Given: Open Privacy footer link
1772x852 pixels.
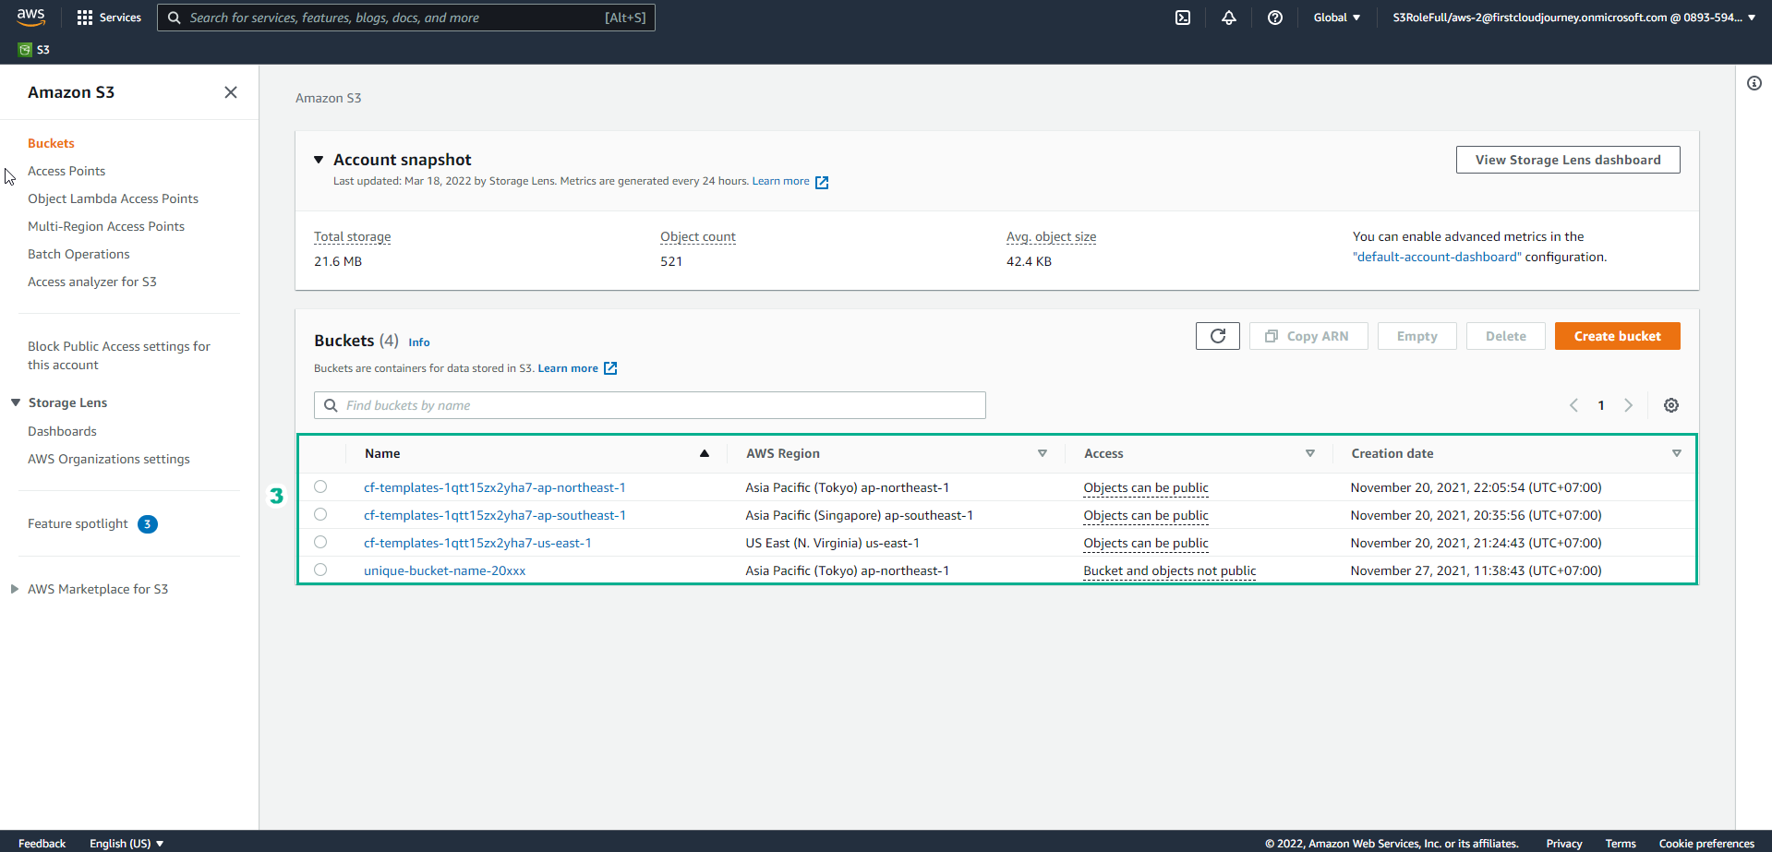Looking at the screenshot, I should [x=1564, y=844].
